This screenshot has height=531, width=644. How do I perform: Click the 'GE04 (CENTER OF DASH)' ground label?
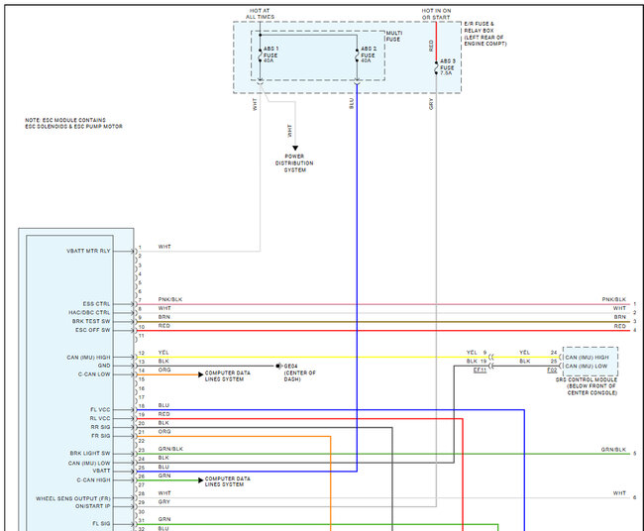click(300, 372)
